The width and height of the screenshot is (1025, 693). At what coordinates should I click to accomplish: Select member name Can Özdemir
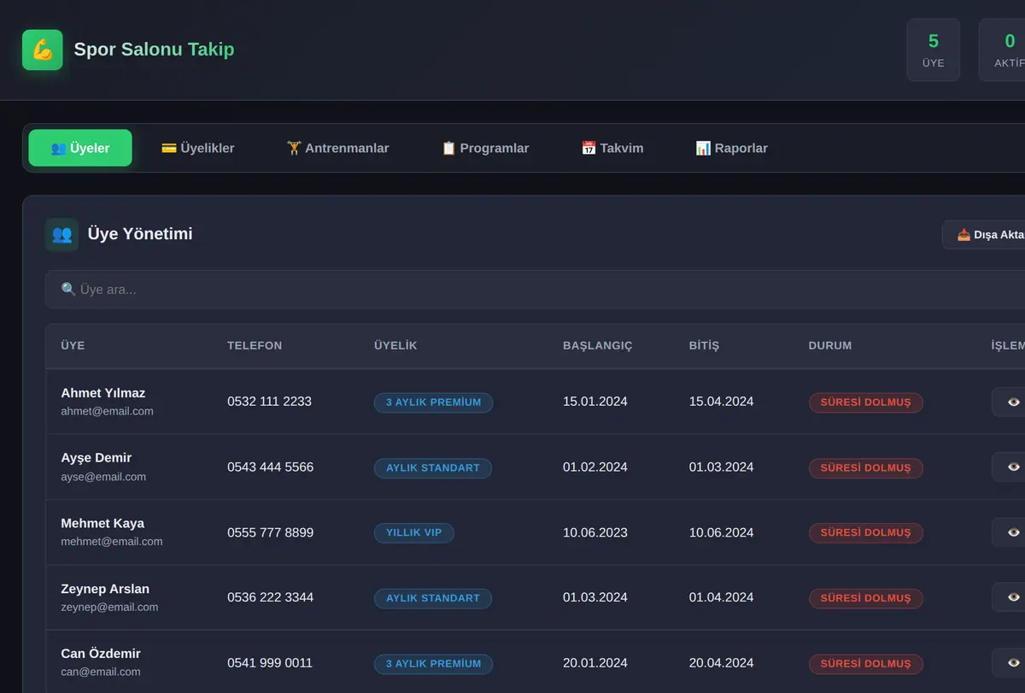coord(101,654)
